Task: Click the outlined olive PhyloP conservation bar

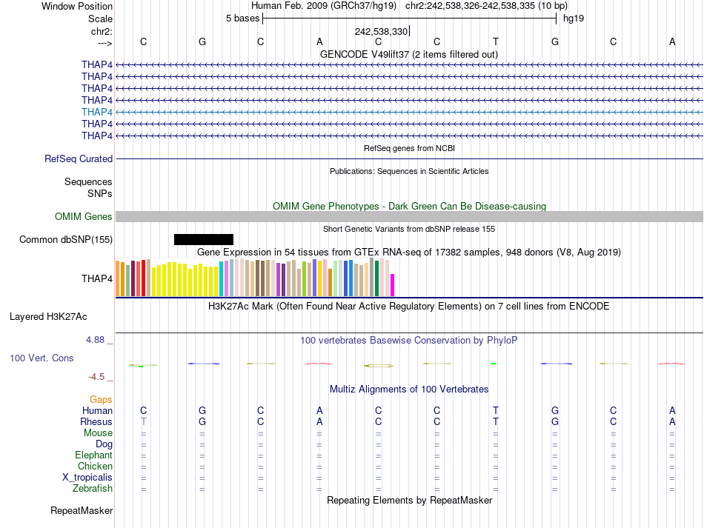Action: point(379,366)
